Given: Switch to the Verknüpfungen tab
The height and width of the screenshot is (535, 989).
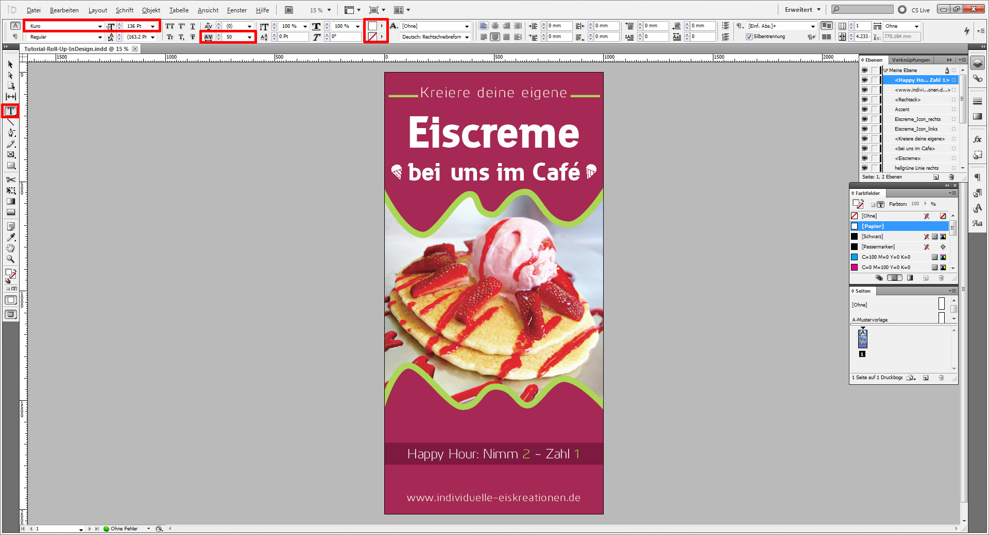Looking at the screenshot, I should (x=911, y=60).
